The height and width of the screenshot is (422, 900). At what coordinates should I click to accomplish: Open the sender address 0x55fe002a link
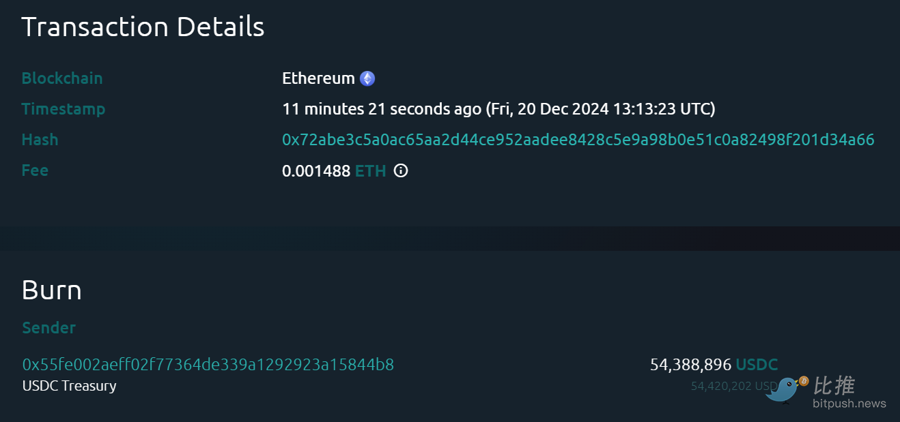[x=208, y=365]
